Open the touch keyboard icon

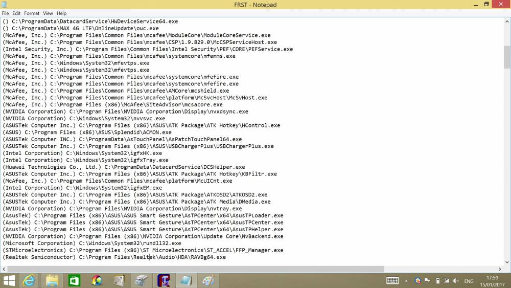coord(392,280)
